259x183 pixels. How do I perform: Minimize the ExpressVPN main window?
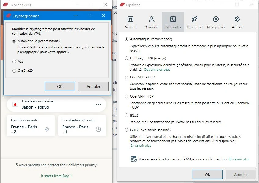78,5
